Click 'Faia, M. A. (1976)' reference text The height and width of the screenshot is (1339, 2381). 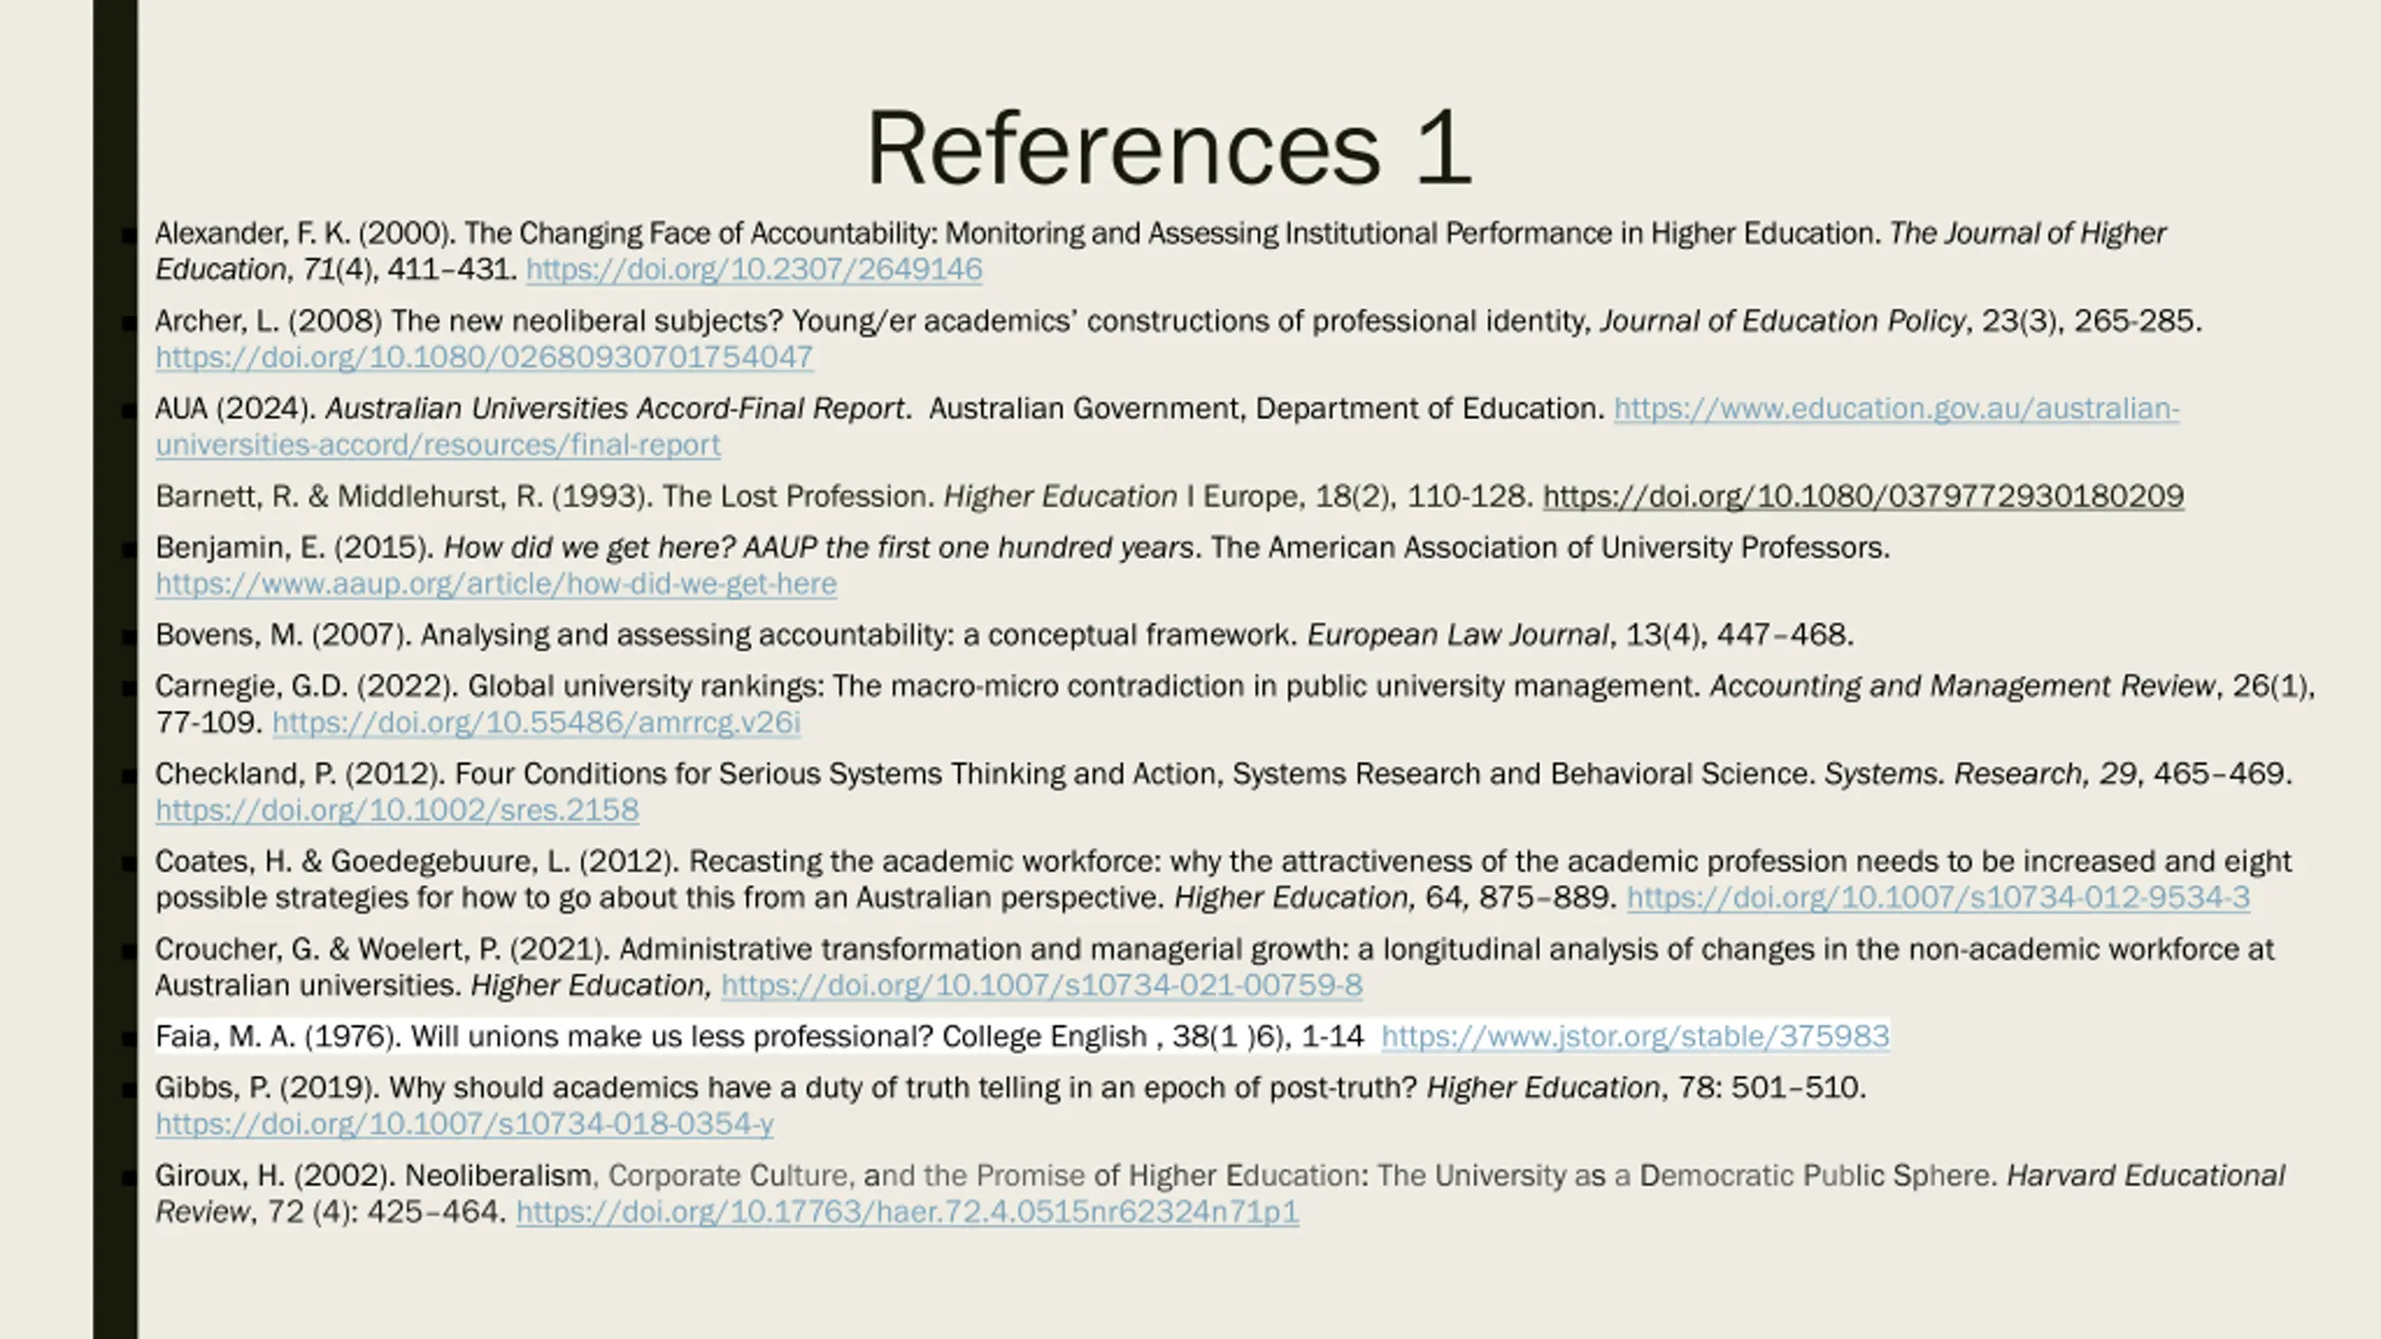pyautogui.click(x=278, y=1036)
